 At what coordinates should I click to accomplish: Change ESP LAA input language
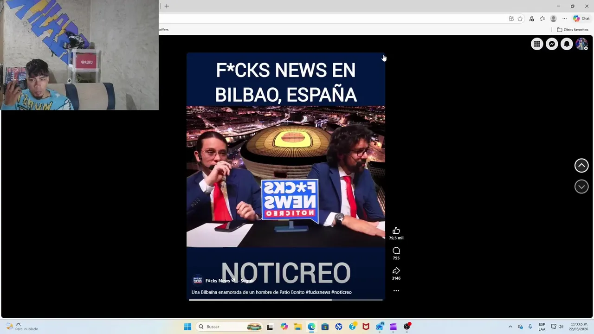click(542, 327)
